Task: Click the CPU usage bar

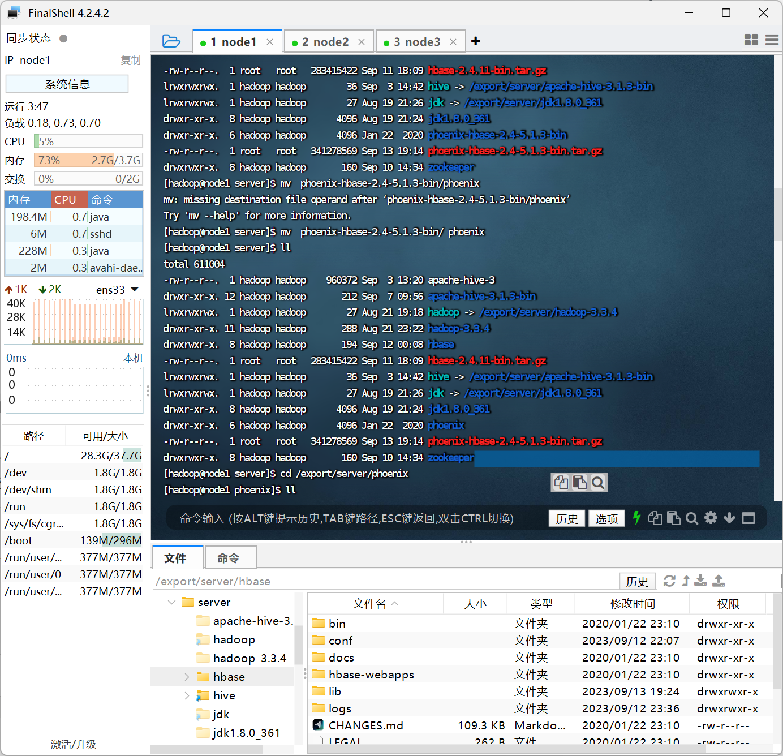Action: click(88, 141)
